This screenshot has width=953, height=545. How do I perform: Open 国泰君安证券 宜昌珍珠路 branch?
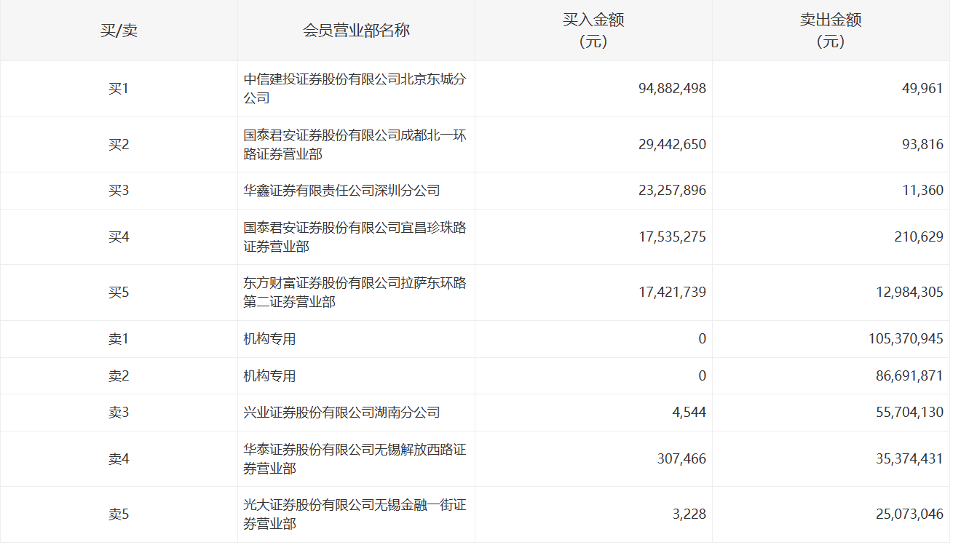point(354,237)
